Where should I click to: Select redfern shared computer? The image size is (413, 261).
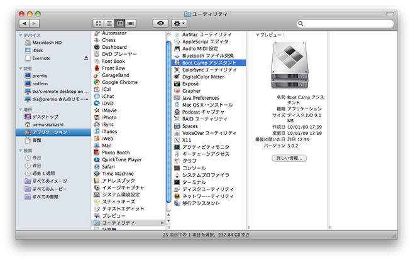click(x=36, y=83)
